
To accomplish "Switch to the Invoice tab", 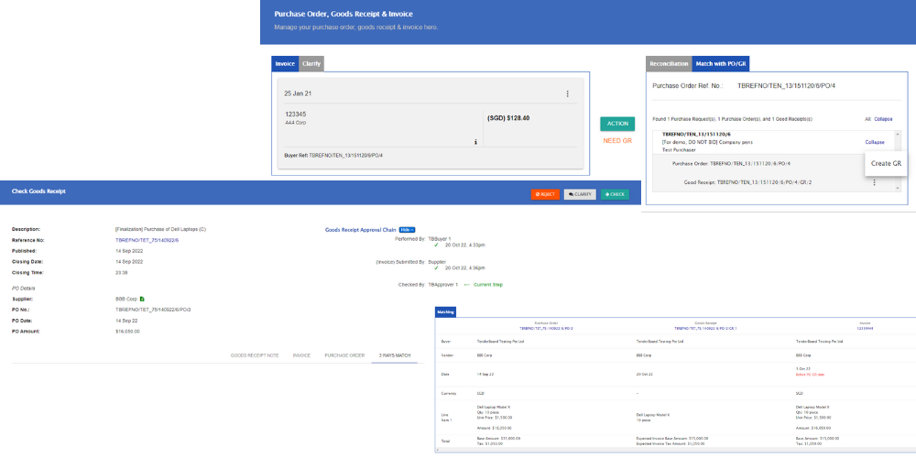I will (x=285, y=64).
